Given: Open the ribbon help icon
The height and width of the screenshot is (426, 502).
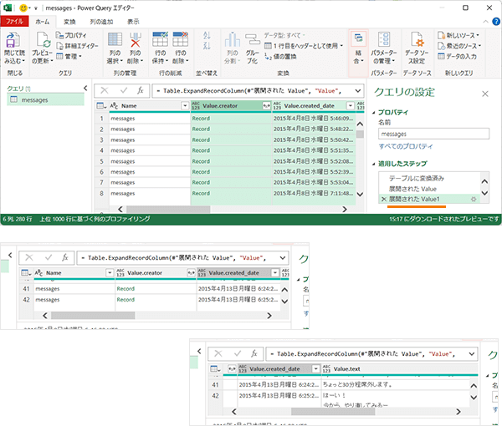Looking at the screenshot, I should [x=496, y=22].
